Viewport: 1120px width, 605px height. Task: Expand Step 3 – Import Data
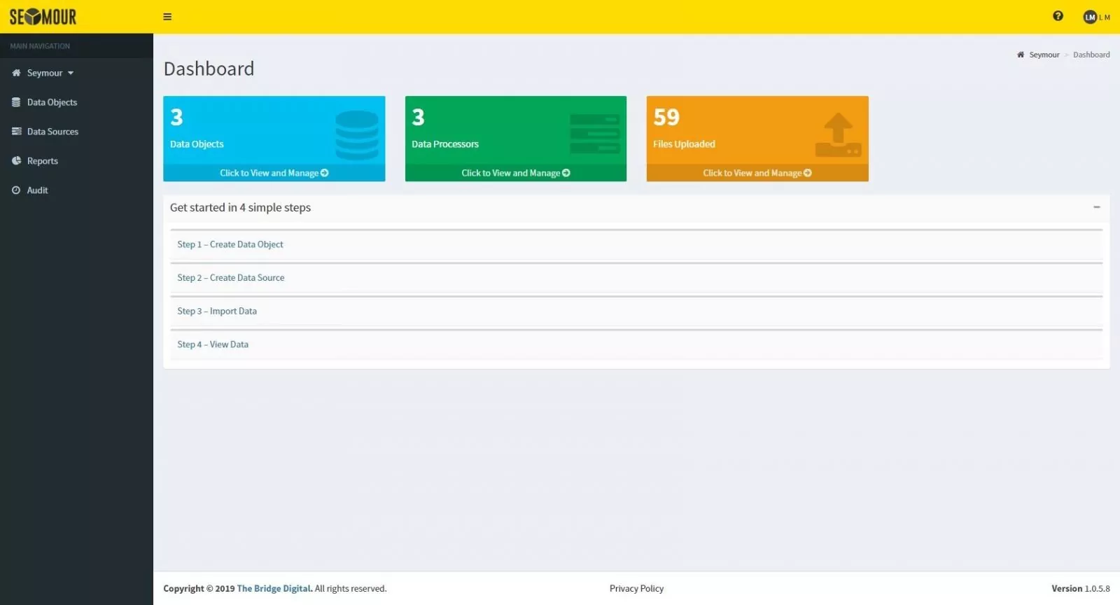click(217, 312)
